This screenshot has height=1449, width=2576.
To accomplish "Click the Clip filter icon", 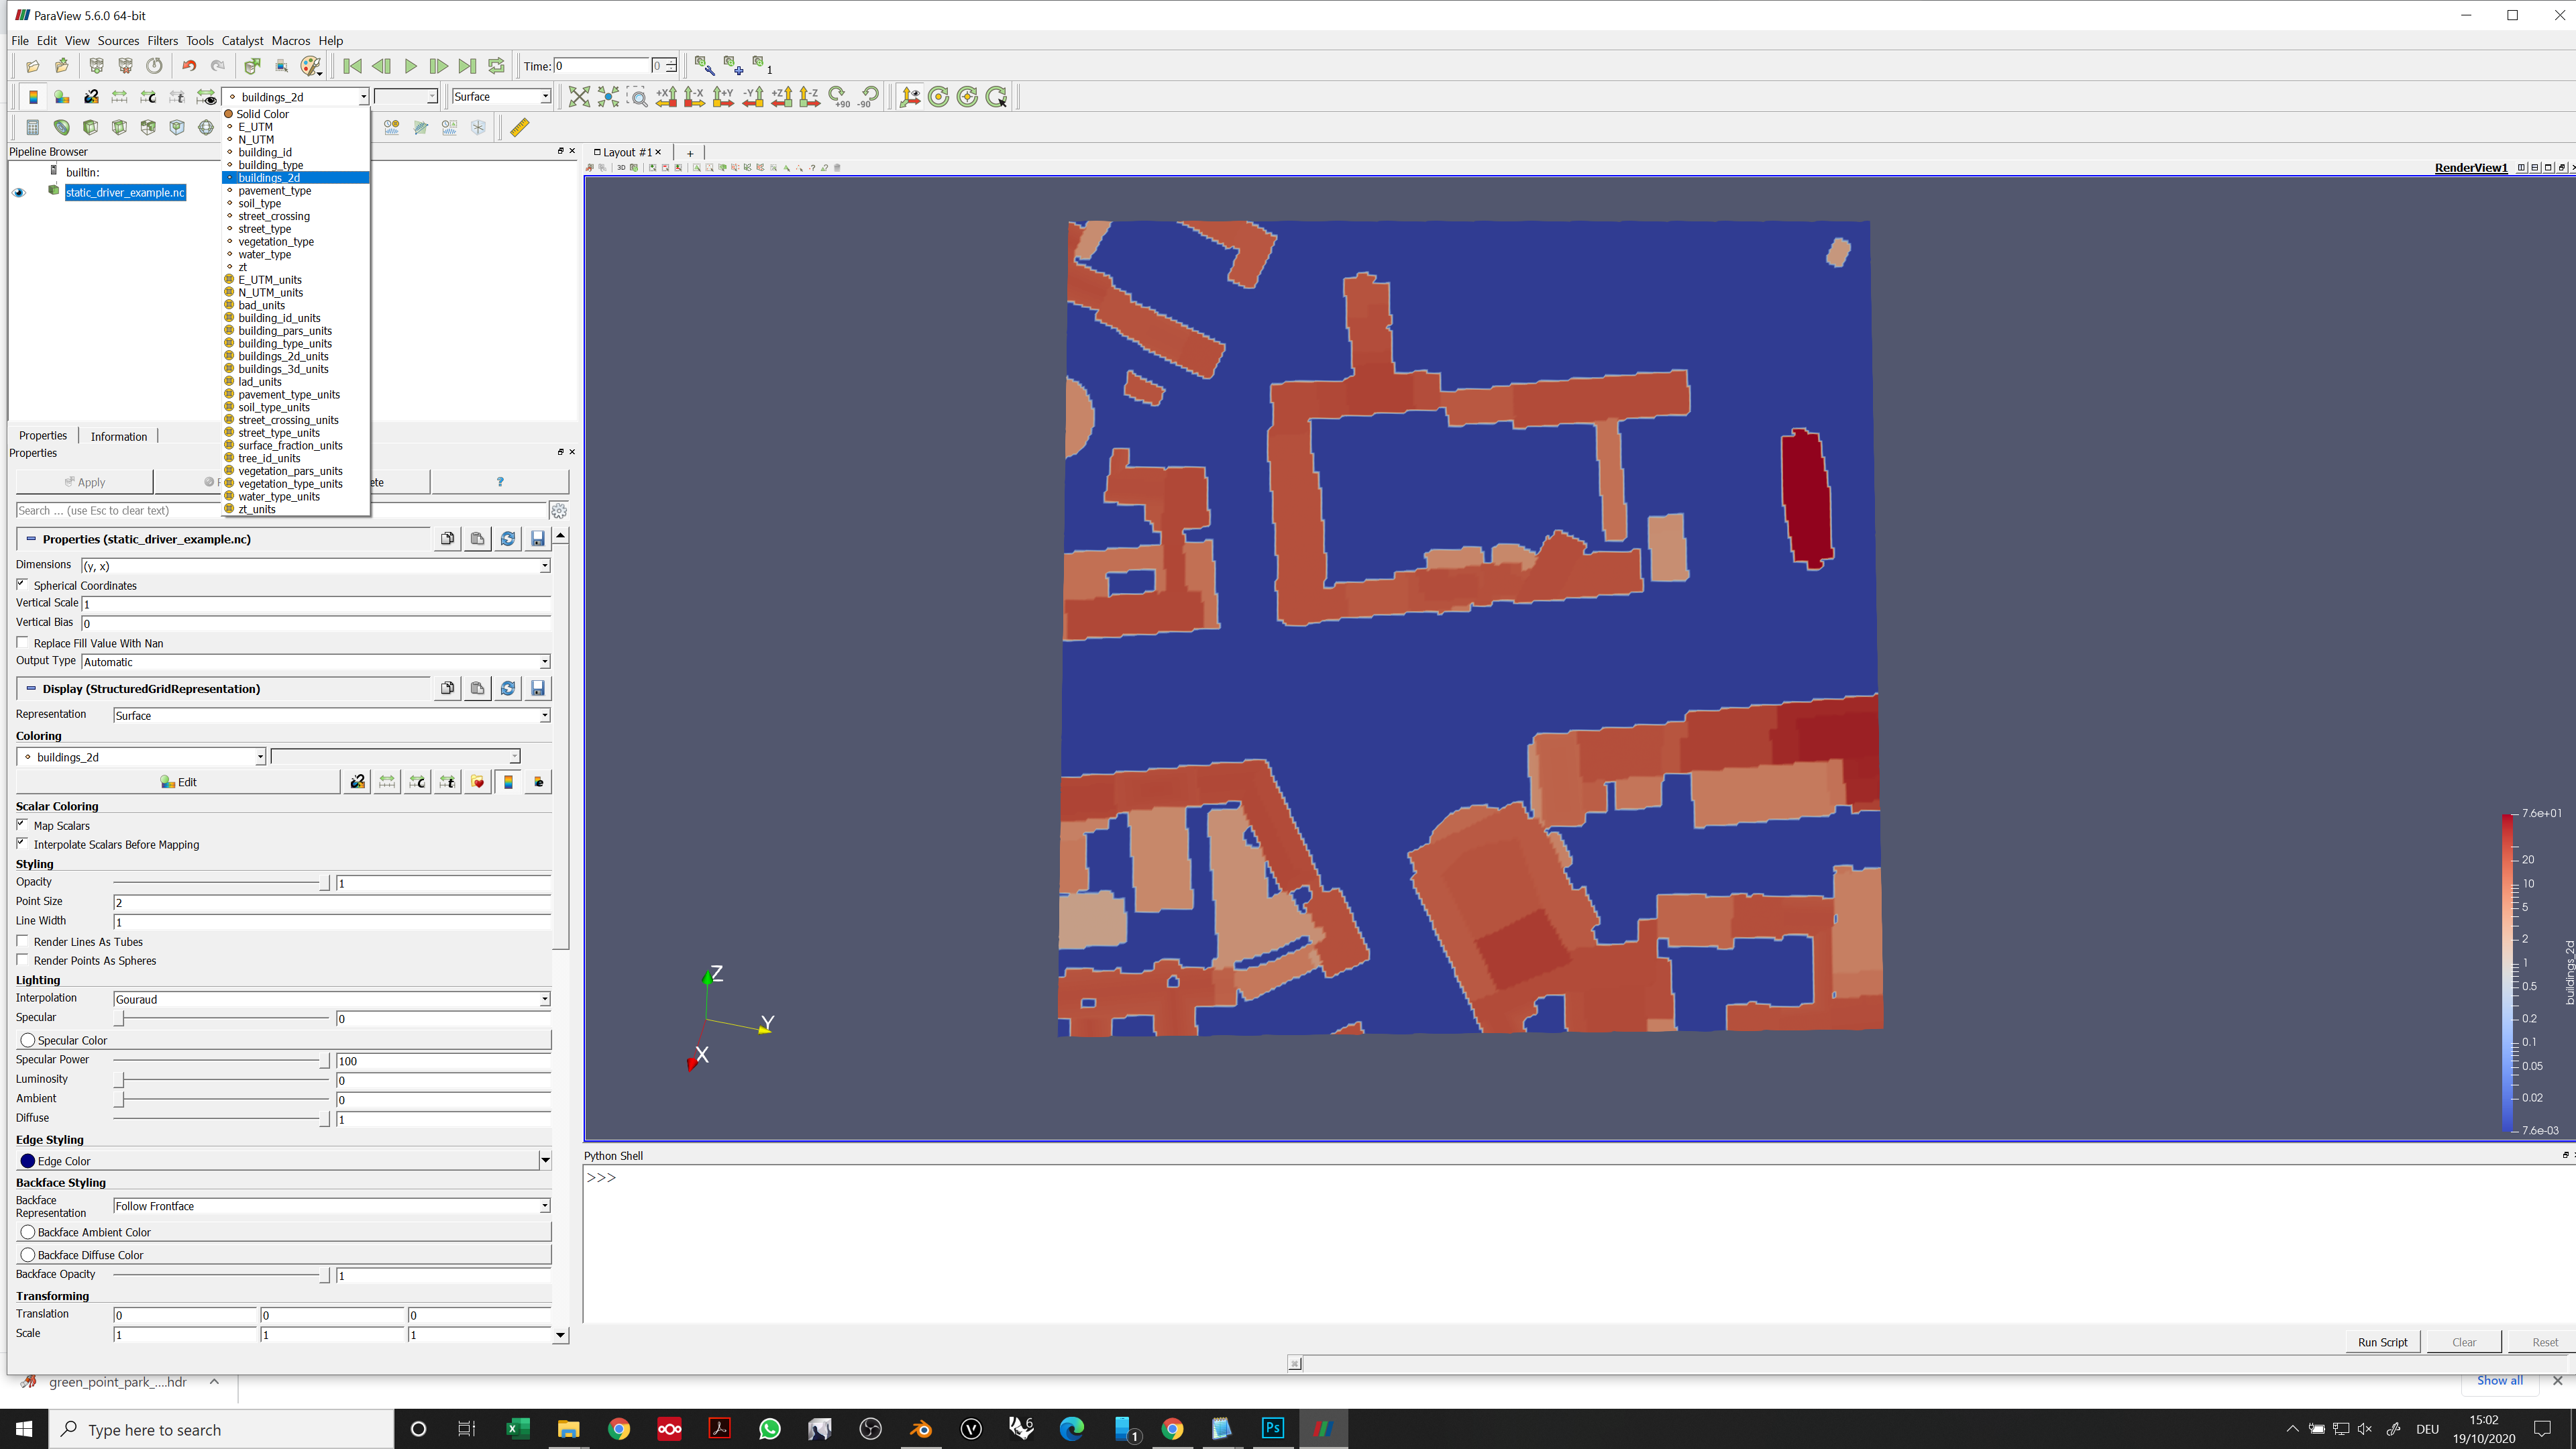I will tap(90, 127).
